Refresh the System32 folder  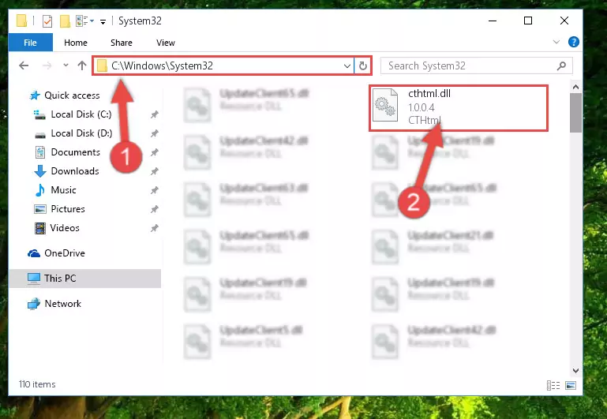tap(363, 65)
